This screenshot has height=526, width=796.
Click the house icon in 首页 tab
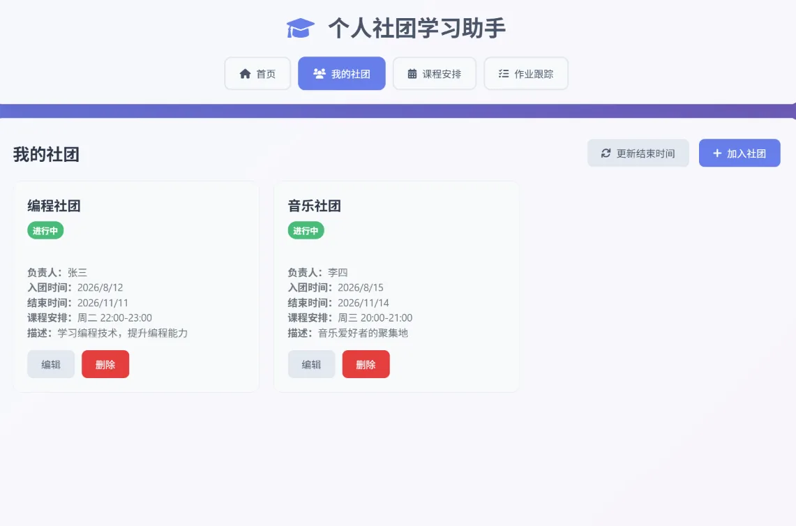245,74
